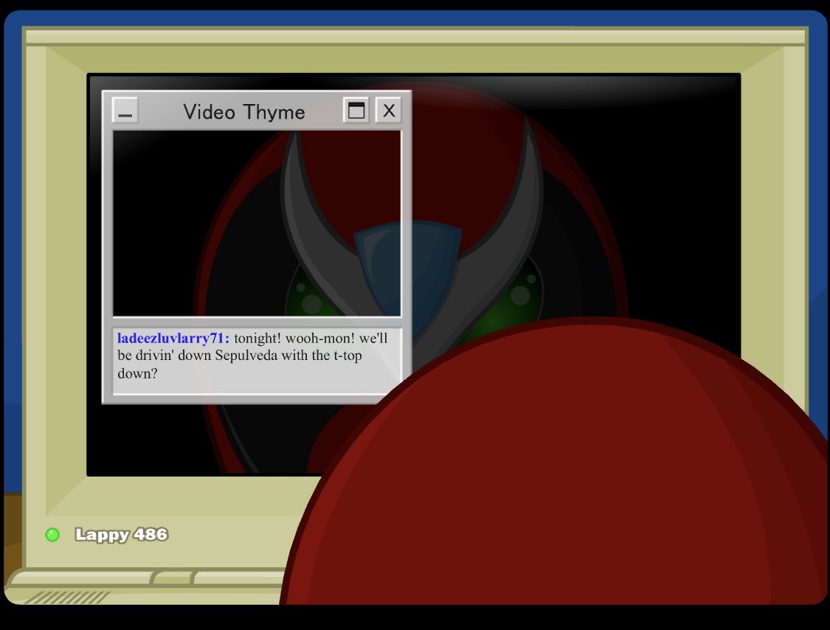The width and height of the screenshot is (830, 630).
Task: Minimize the Video Thyme window
Action: [125, 111]
